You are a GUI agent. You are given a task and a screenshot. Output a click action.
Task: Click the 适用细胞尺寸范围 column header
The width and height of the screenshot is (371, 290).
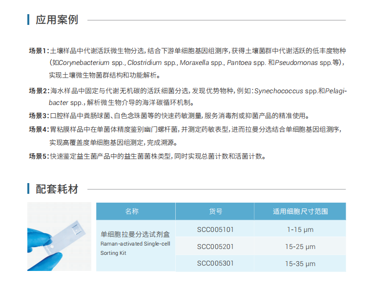click(300, 211)
